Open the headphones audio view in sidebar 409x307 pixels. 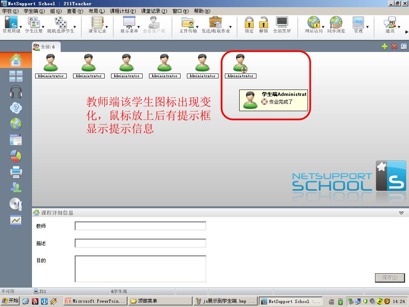coord(16,92)
